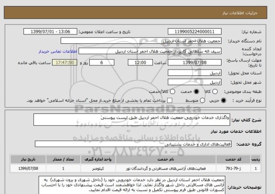The image size is (275, 194).
Task: Click the response deadline date 1399/07/08 field
Action: [x=194, y=62]
